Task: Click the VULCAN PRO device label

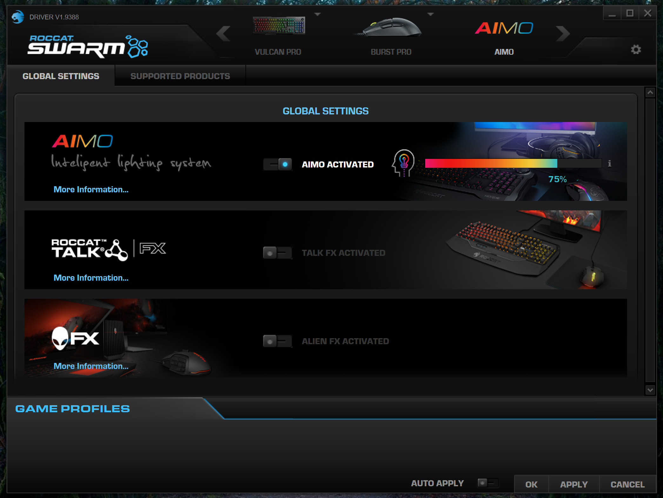Action: [x=278, y=52]
